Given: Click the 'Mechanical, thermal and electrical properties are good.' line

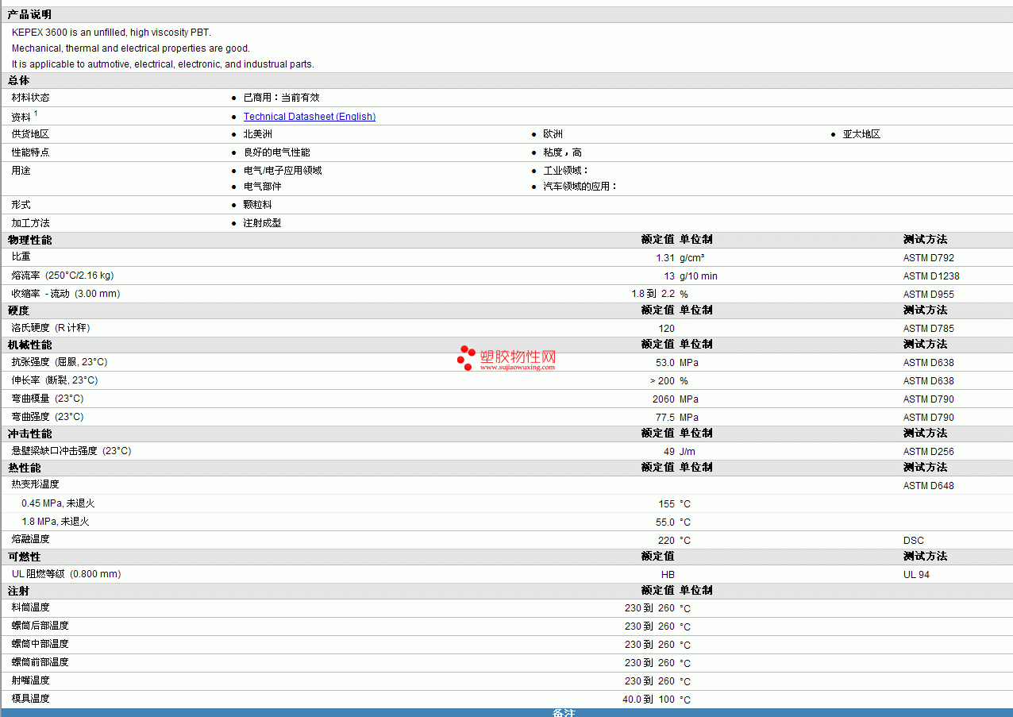Looking at the screenshot, I should [131, 48].
